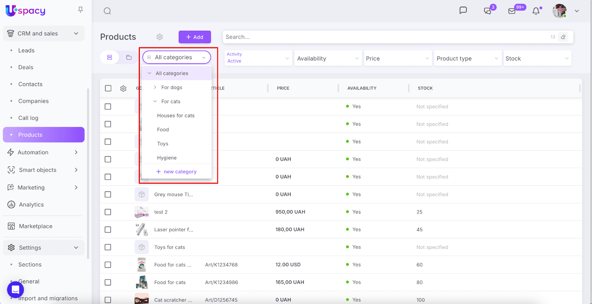Open Products settings gear beside title
Viewport: 592px width, 304px height.
pos(159,37)
